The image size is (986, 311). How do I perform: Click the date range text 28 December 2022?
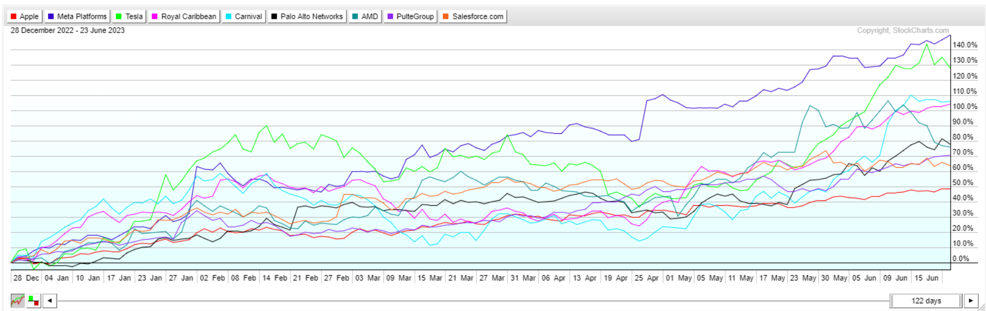[42, 30]
